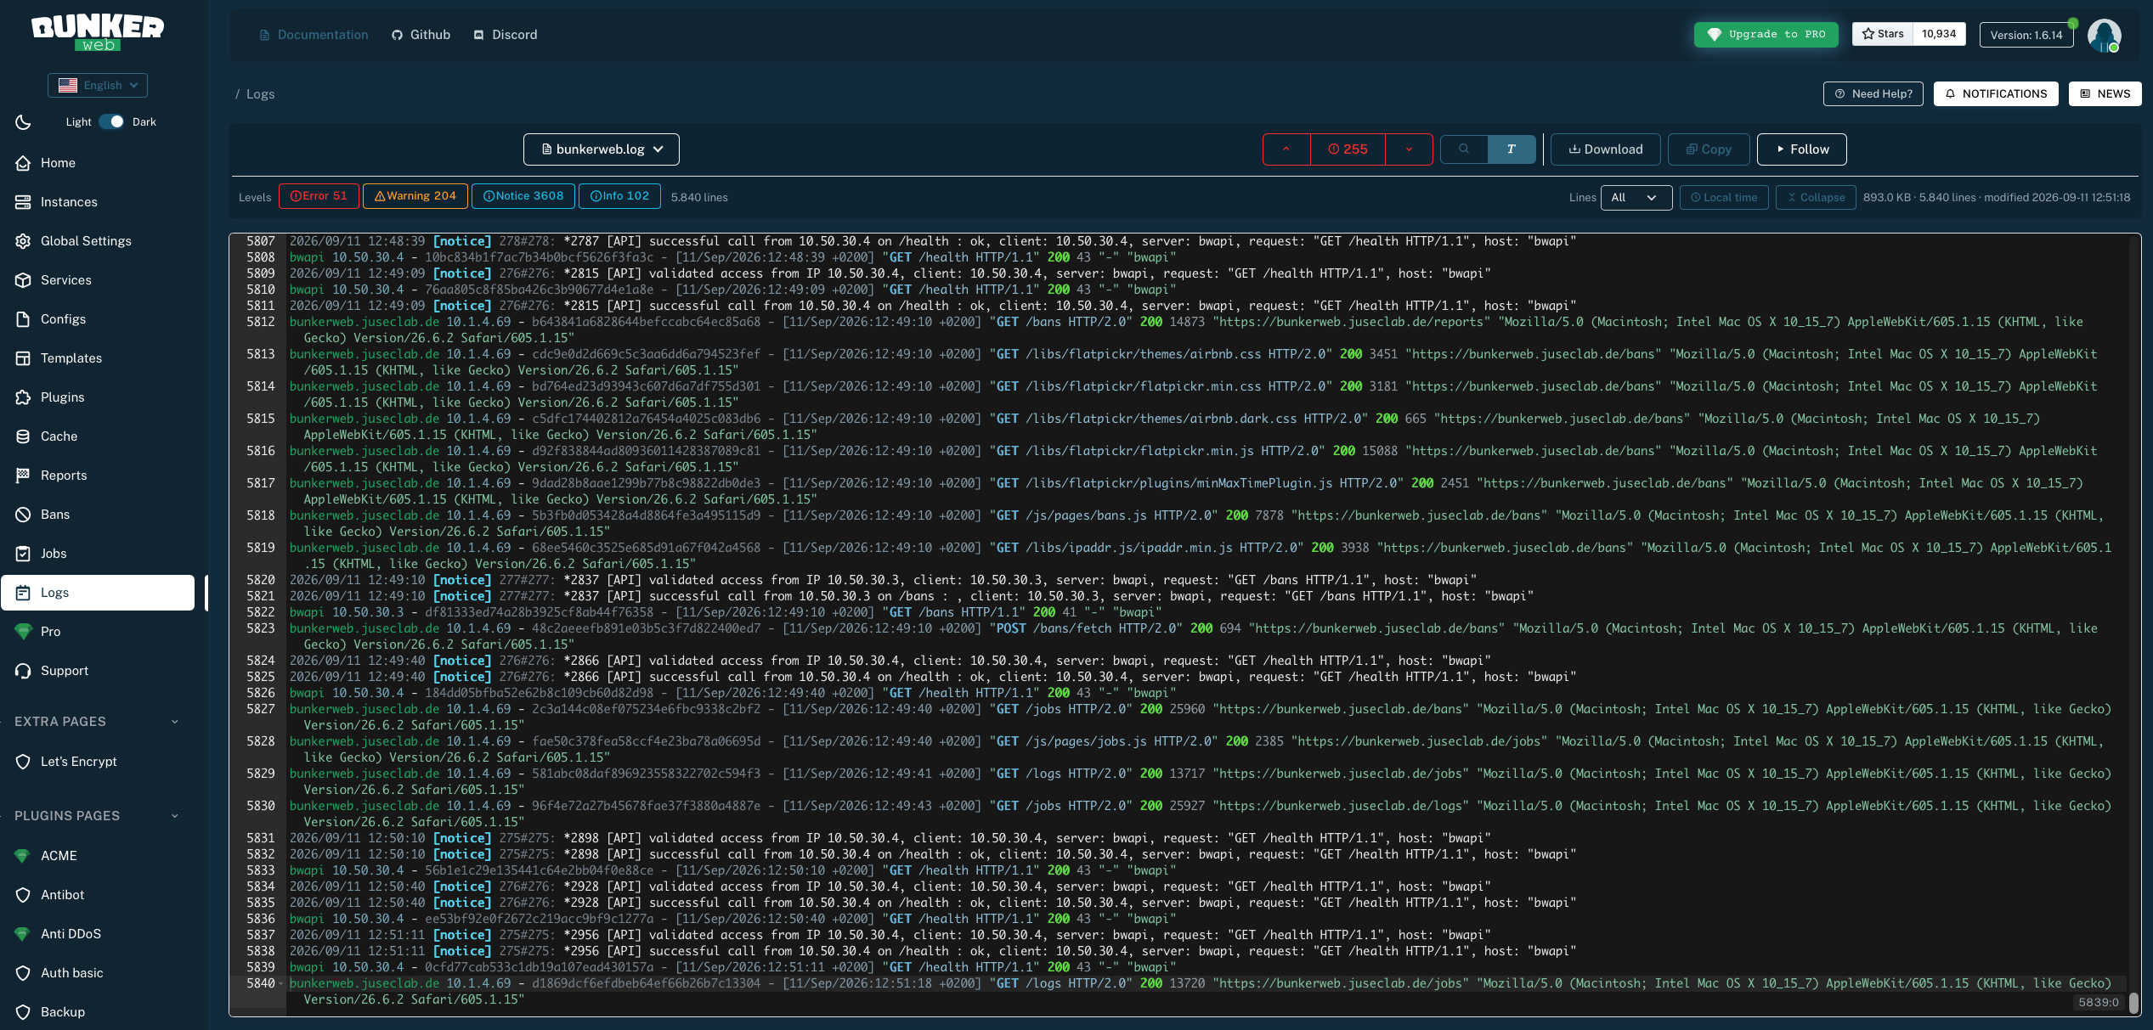Click the Antibot shield icon

pos(23,895)
